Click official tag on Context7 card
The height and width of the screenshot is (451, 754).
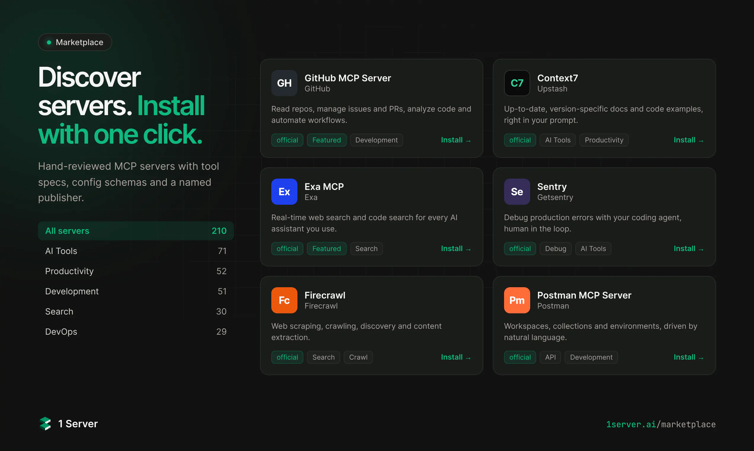[x=519, y=140]
